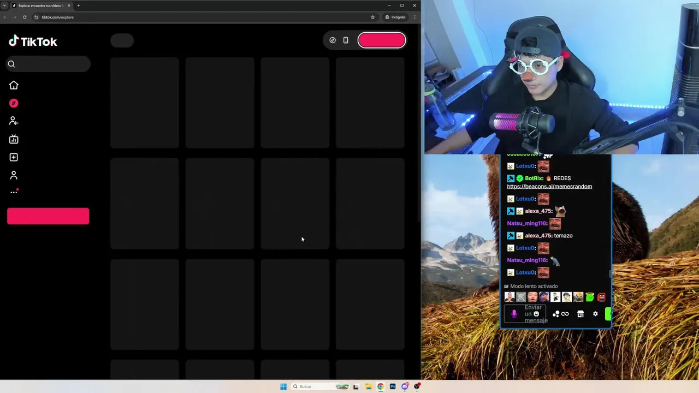
Task: Click alexa_475 beside the temazo message
Action: (537, 236)
